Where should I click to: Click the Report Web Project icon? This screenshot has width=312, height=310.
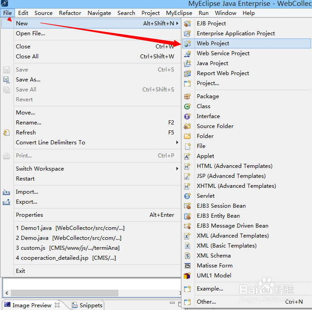click(x=187, y=73)
